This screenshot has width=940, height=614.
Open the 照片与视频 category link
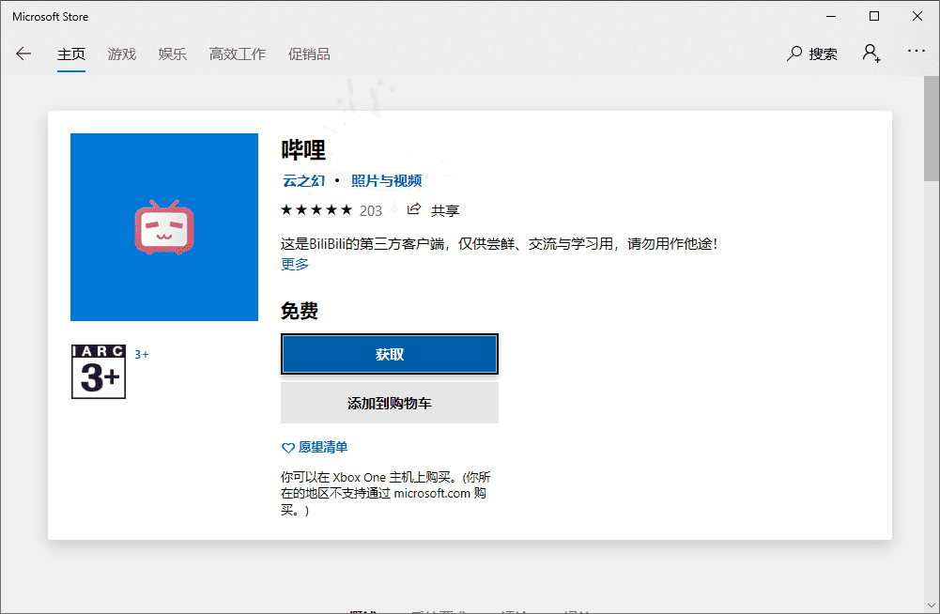[x=386, y=180]
